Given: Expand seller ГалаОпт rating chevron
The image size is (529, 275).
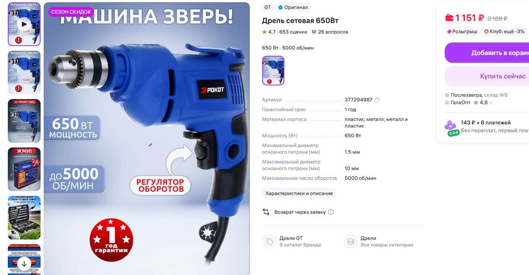Looking at the screenshot, I should click(x=491, y=103).
